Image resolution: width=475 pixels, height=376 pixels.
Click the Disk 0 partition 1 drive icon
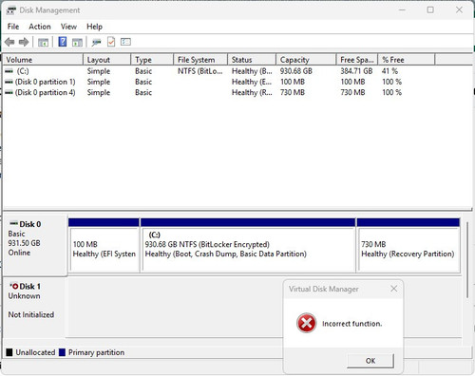9,82
